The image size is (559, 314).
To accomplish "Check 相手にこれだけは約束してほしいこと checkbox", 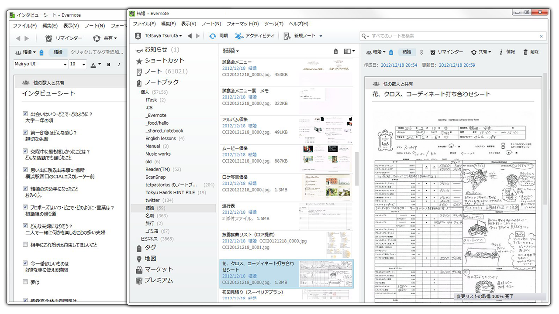I will click(25, 245).
